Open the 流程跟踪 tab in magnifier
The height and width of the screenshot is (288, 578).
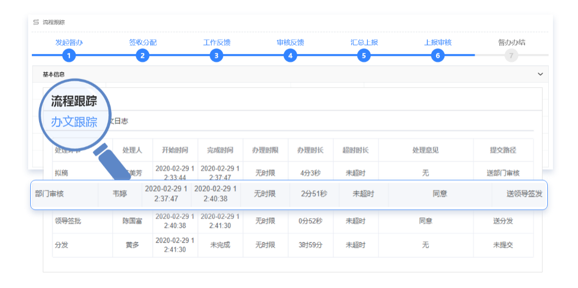coord(74,101)
